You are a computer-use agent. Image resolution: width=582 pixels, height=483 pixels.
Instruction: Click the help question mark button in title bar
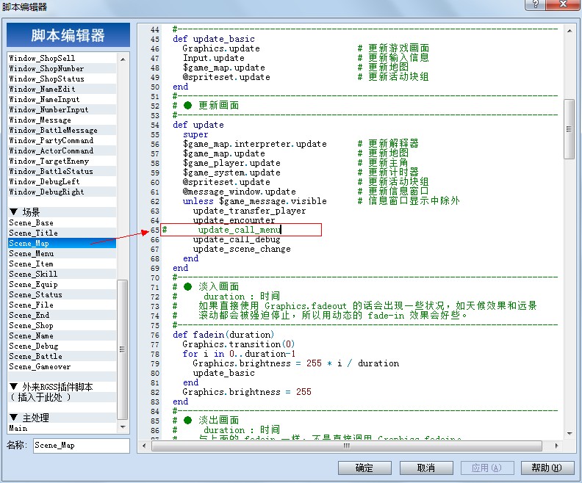pos(535,4)
